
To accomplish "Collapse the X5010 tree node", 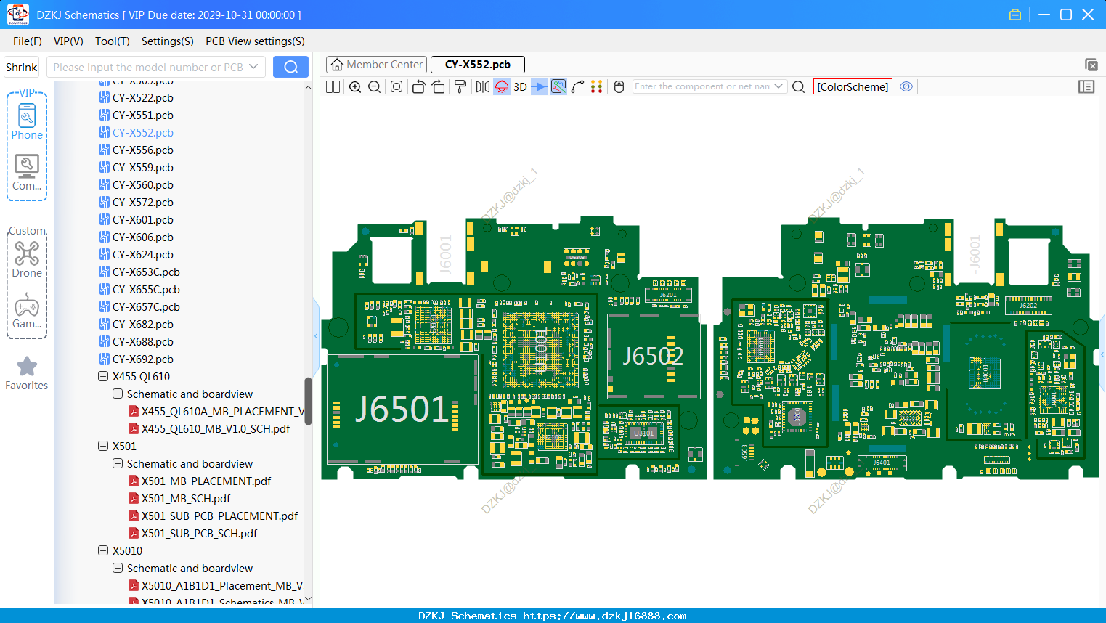I will [103, 550].
